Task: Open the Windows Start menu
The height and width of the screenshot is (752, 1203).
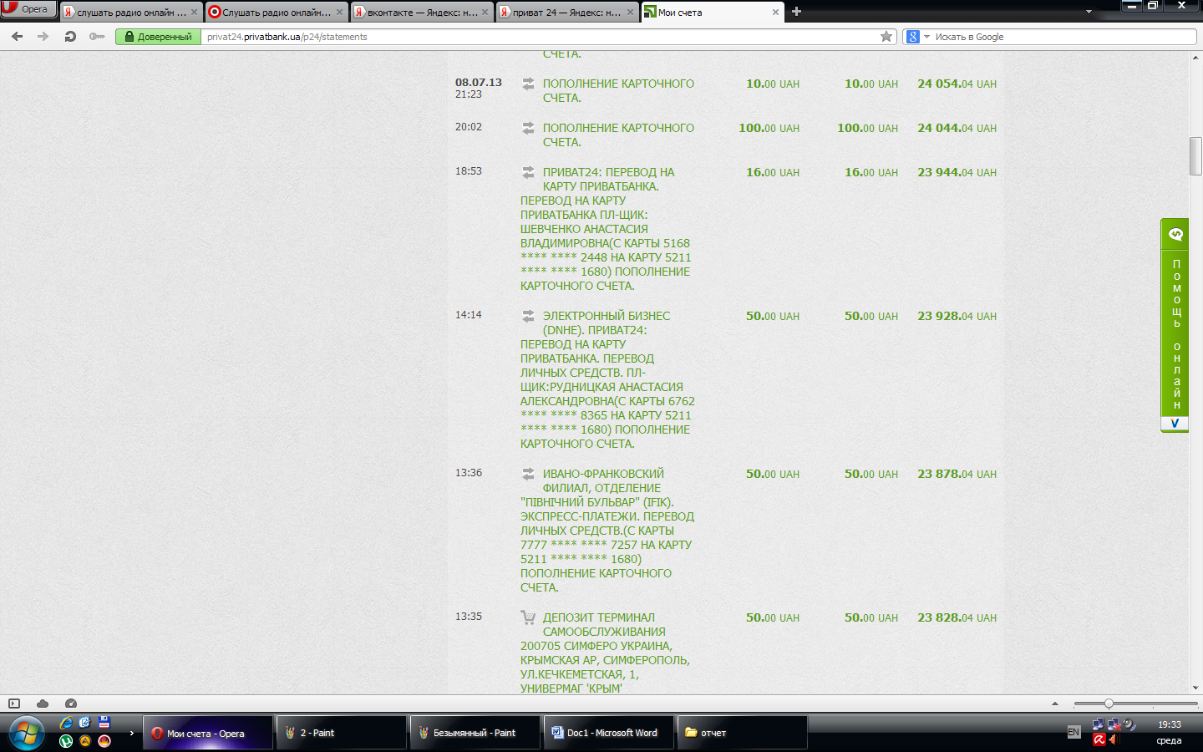Action: (26, 733)
